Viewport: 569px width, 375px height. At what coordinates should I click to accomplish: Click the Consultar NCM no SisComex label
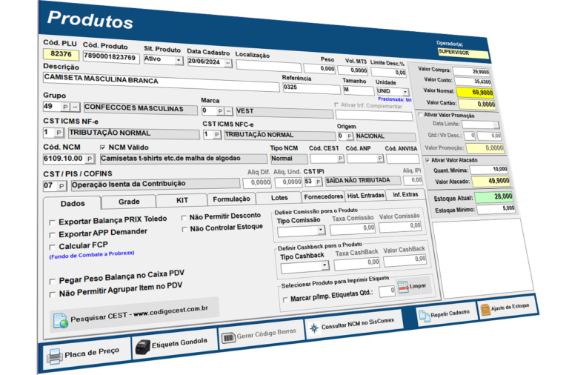click(357, 323)
